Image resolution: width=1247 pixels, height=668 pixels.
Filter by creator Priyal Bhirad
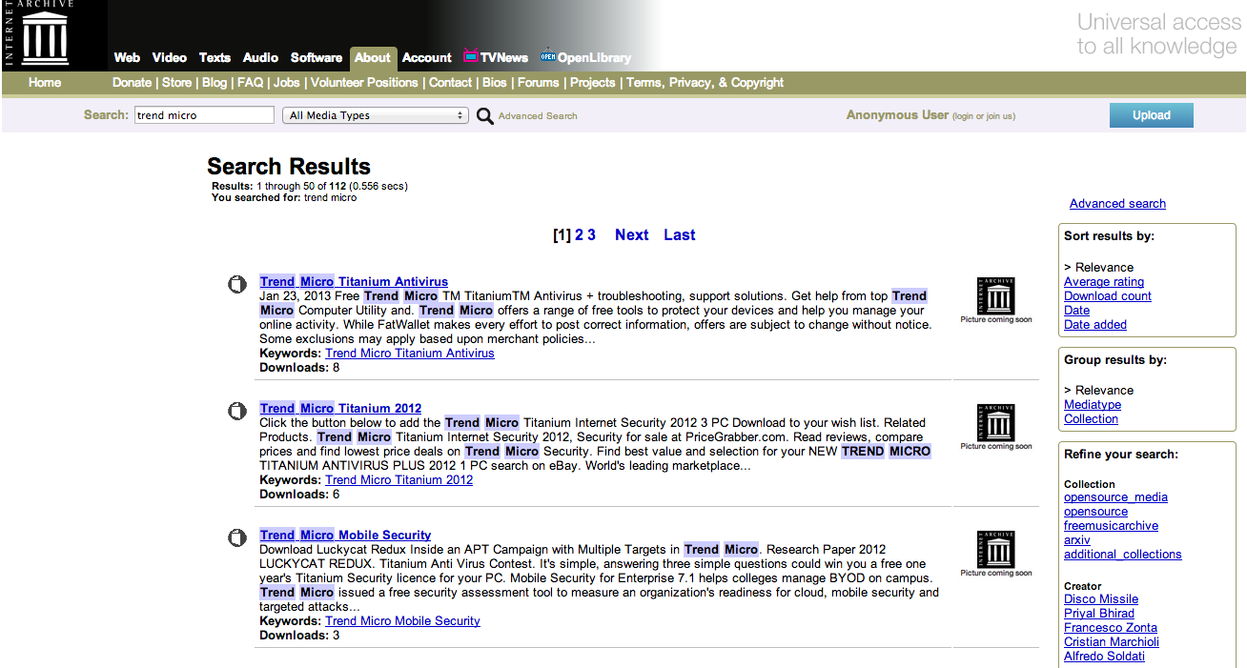(1099, 614)
